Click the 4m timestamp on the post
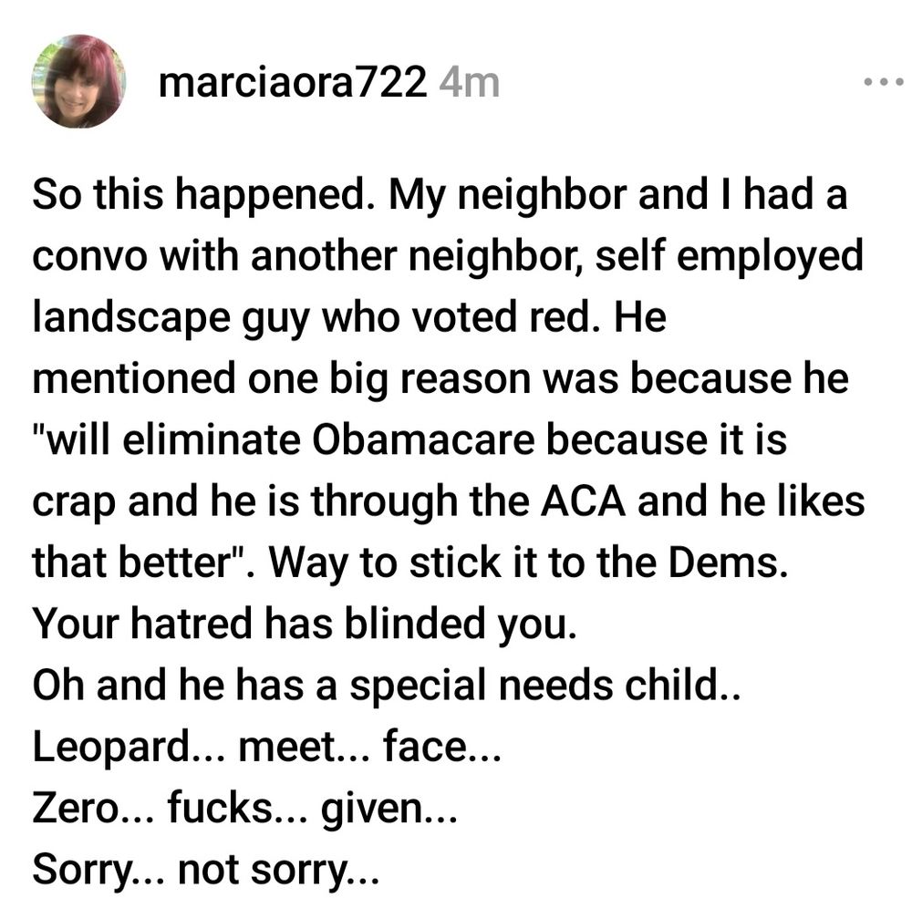 point(470,83)
